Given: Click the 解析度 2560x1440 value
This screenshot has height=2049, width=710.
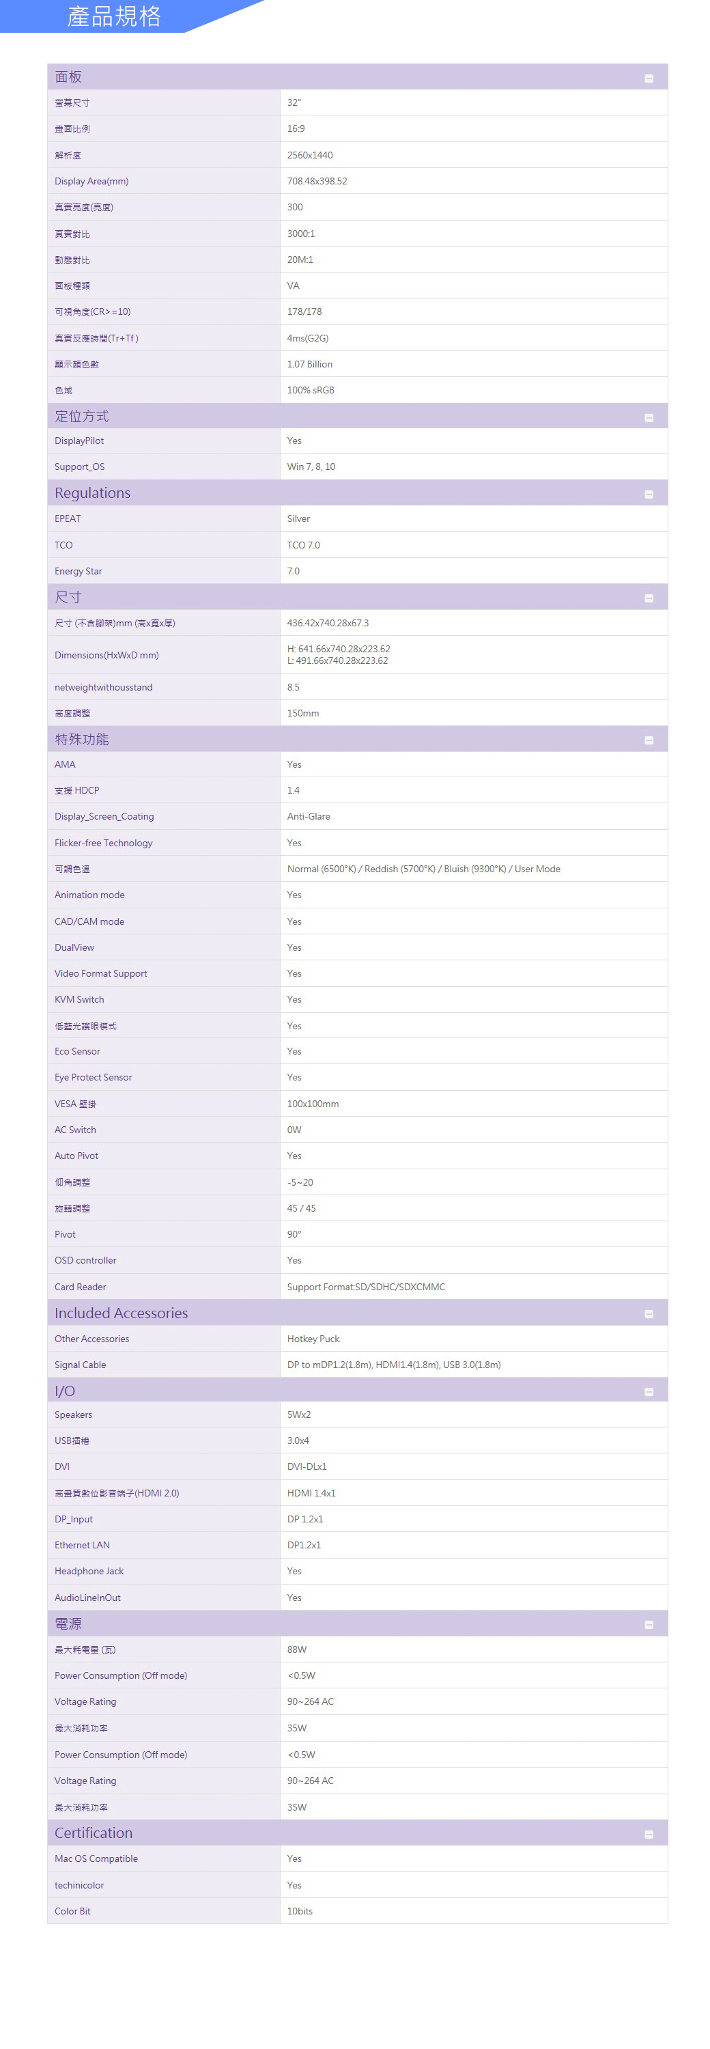Looking at the screenshot, I should coord(309,155).
